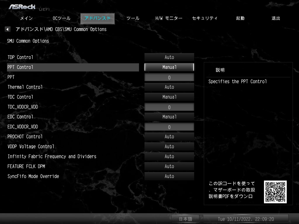Go to the 起動 tab
This screenshot has width=299, height=224.
pyautogui.click(x=240, y=18)
